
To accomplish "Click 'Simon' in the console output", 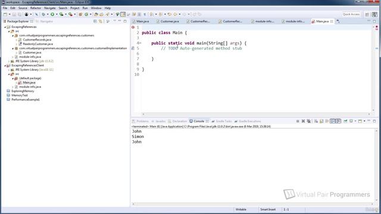I will click(x=138, y=137).
